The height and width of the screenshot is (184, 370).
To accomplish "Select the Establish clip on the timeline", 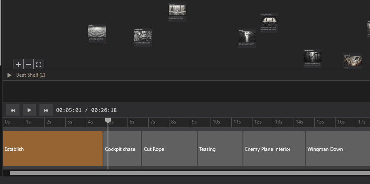I will [52, 149].
